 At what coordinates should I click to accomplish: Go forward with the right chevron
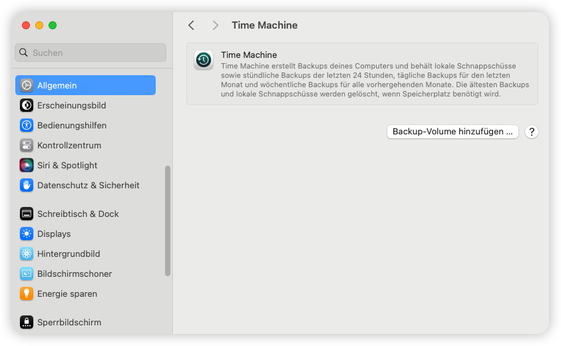[215, 25]
